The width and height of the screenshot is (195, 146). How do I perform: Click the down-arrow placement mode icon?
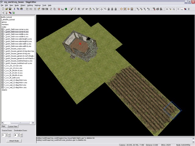pos(75,9)
